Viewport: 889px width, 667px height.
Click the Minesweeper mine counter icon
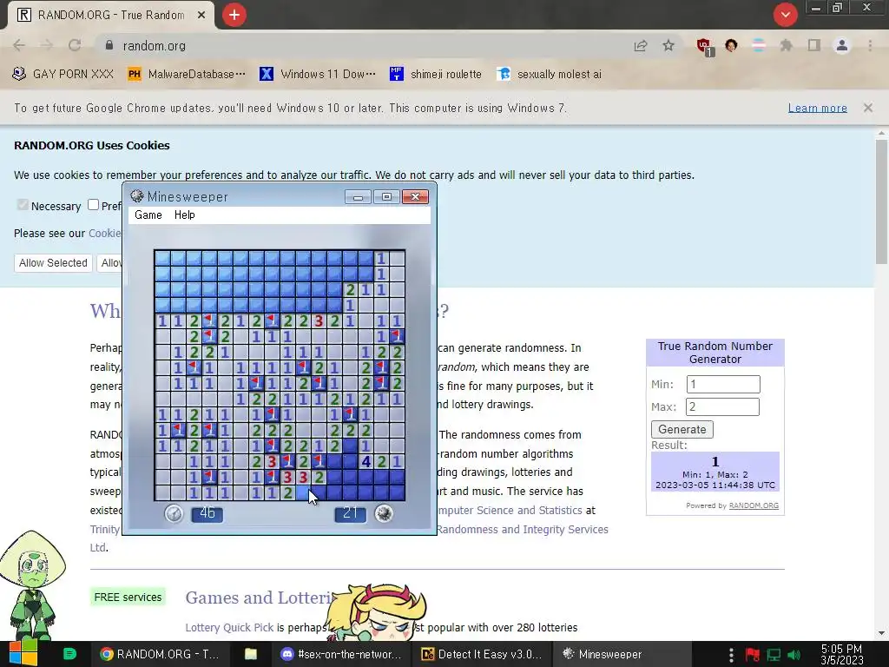384,513
